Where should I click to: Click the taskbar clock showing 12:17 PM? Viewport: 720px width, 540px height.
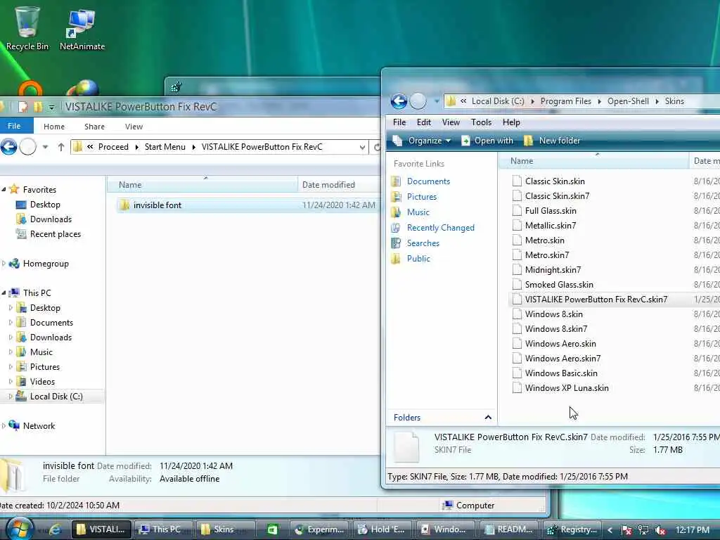[693, 530]
